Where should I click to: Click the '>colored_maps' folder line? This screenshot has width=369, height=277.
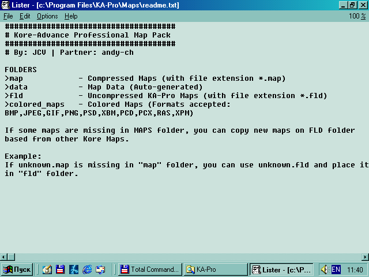[x=118, y=104]
